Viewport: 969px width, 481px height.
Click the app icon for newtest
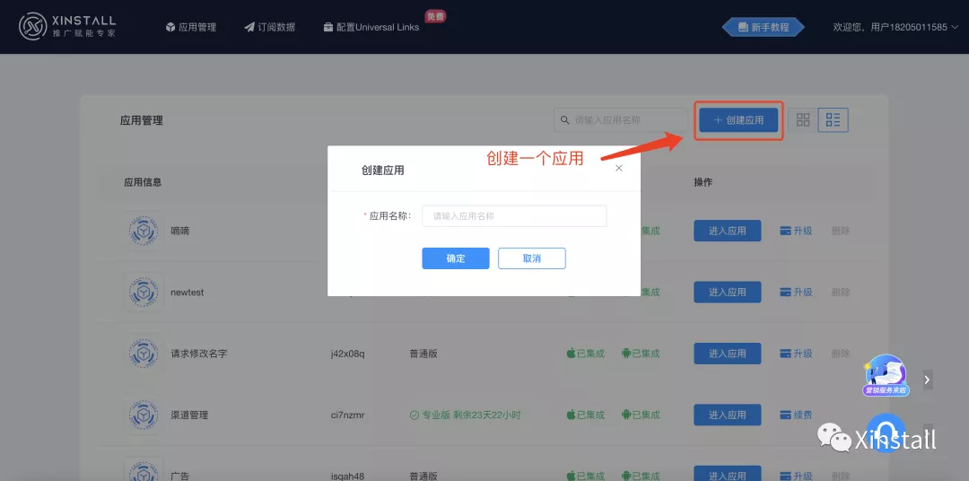[144, 292]
